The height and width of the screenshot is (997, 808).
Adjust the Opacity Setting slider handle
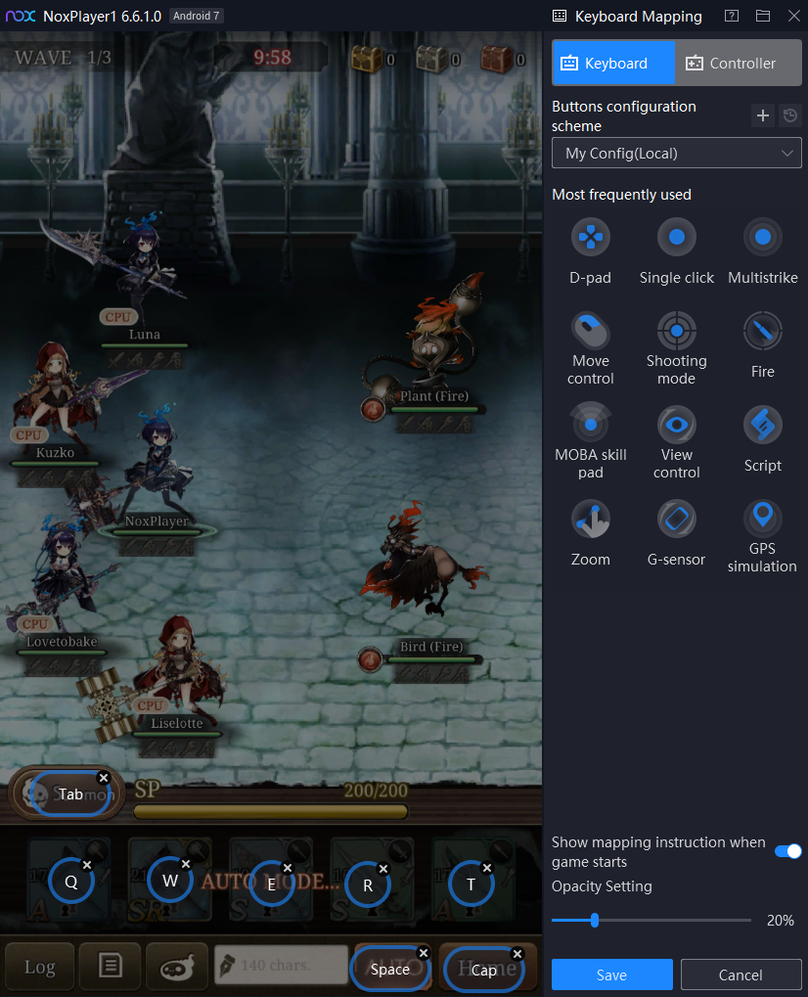point(595,920)
